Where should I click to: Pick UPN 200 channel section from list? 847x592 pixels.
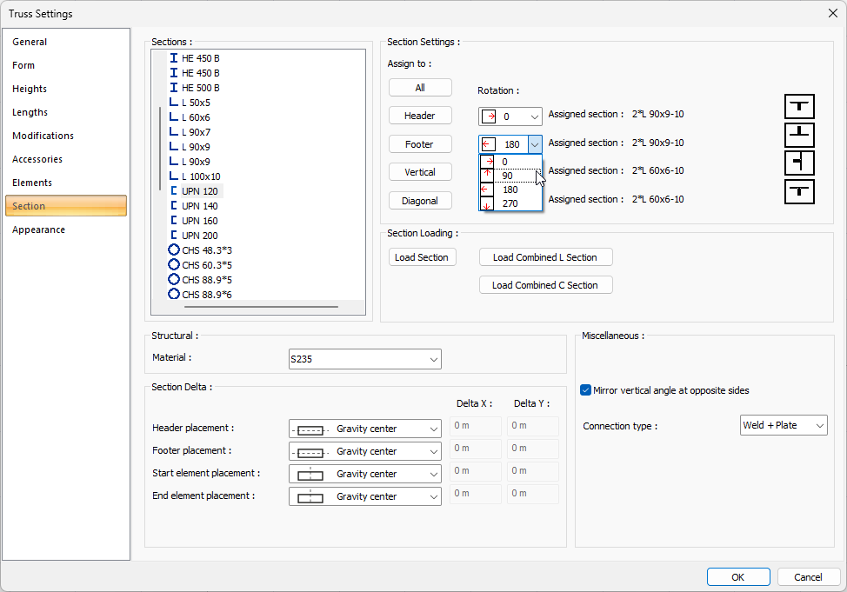(x=199, y=236)
